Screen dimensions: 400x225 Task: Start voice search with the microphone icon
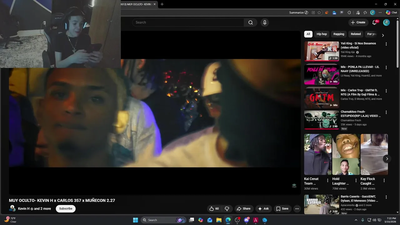pos(265,22)
